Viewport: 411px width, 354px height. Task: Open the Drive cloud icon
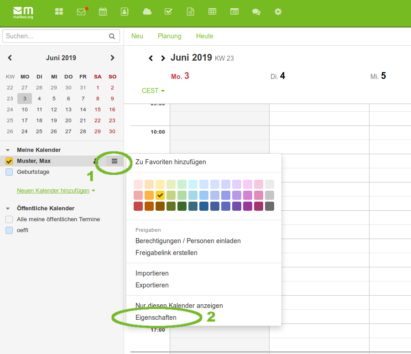(x=147, y=11)
